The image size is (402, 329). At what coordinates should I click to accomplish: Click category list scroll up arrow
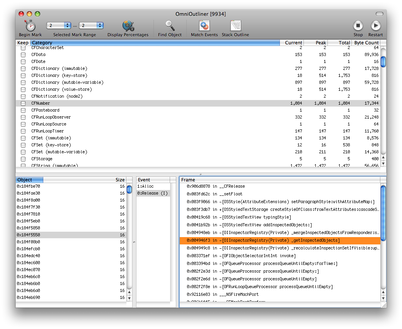(383, 158)
